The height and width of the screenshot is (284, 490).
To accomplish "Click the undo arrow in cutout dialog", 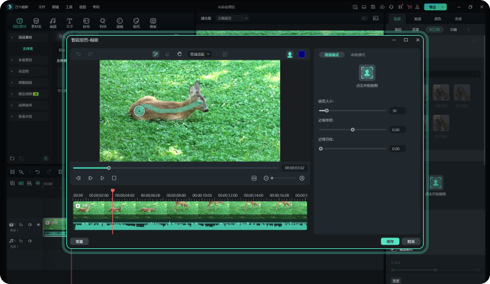I will [78, 54].
